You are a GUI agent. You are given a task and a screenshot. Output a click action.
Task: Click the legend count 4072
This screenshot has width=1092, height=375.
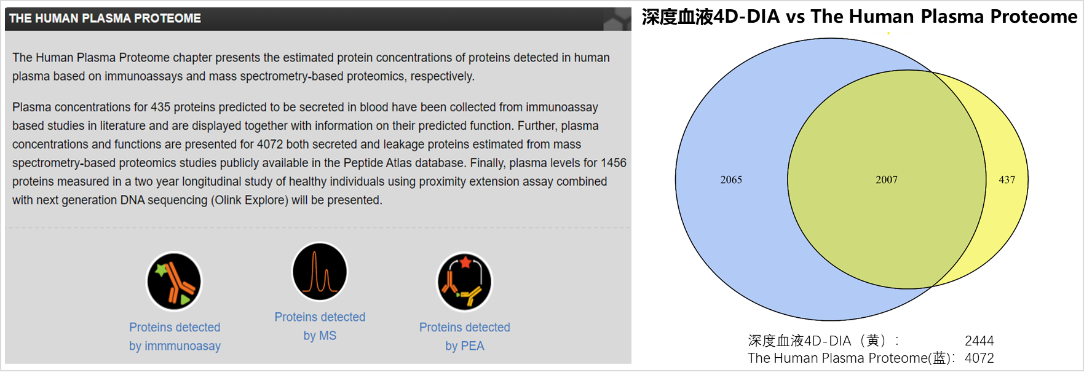[x=979, y=358]
